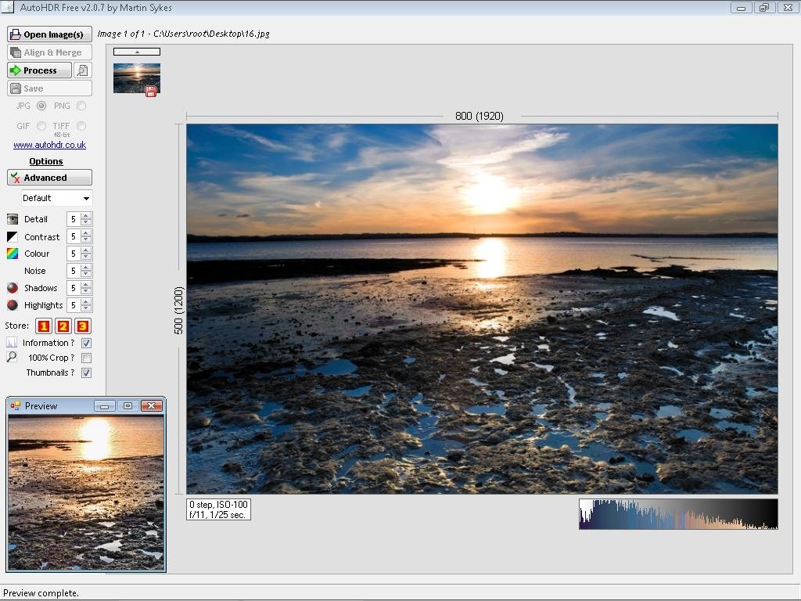Start HDR processing with Process button
This screenshot has height=601, width=801.
coord(39,70)
